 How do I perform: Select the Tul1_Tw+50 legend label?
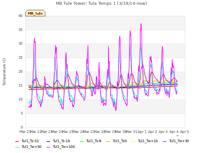click(32, 147)
